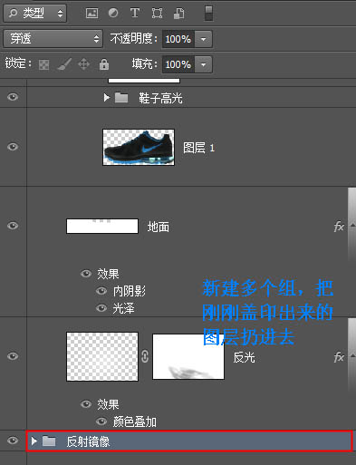The height and width of the screenshot is (465, 356).
Task: Open the 类型 filter kind dropdown
Action: tap(34, 14)
